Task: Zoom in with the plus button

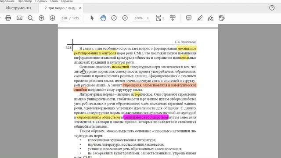Action: pyautogui.click(x=125, y=18)
